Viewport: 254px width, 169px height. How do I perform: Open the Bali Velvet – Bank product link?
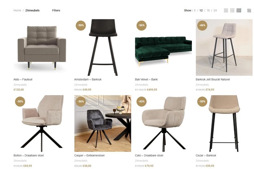coord(146,79)
